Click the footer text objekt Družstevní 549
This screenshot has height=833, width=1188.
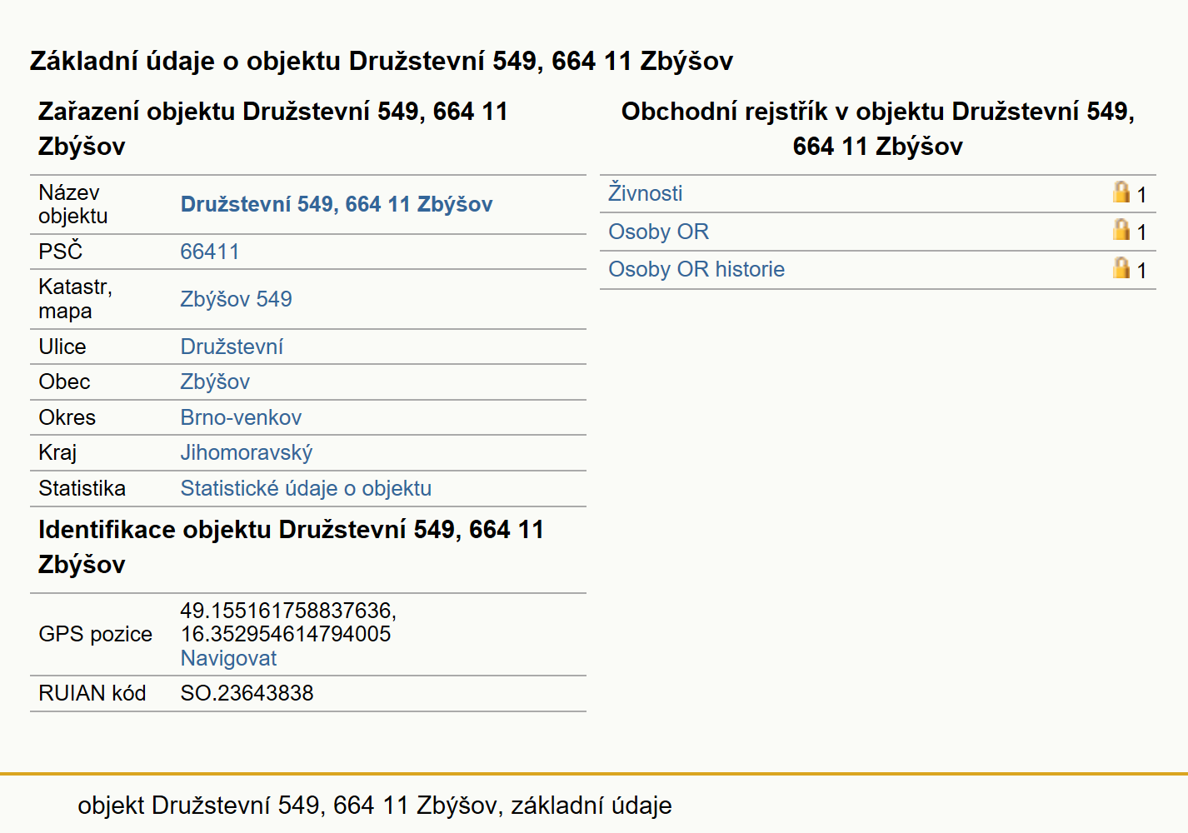tap(375, 806)
